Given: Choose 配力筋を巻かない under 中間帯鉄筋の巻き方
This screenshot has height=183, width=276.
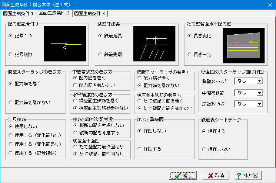Looking at the screenshot, I should pos(94,85).
